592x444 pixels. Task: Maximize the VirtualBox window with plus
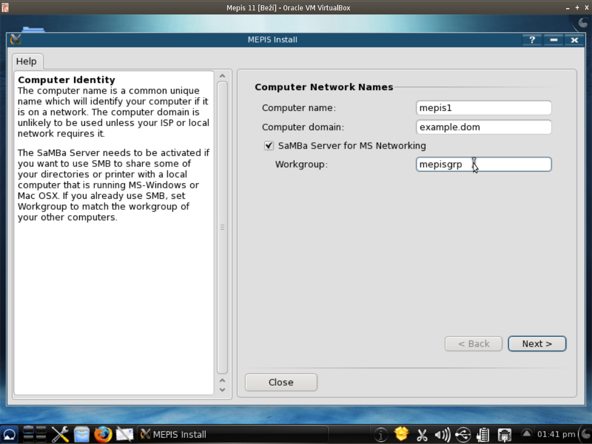pos(577,8)
